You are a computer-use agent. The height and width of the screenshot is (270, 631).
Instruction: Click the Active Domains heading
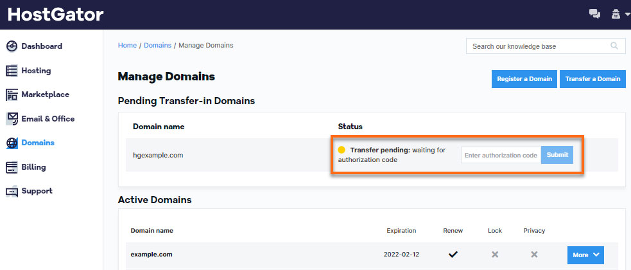point(155,200)
